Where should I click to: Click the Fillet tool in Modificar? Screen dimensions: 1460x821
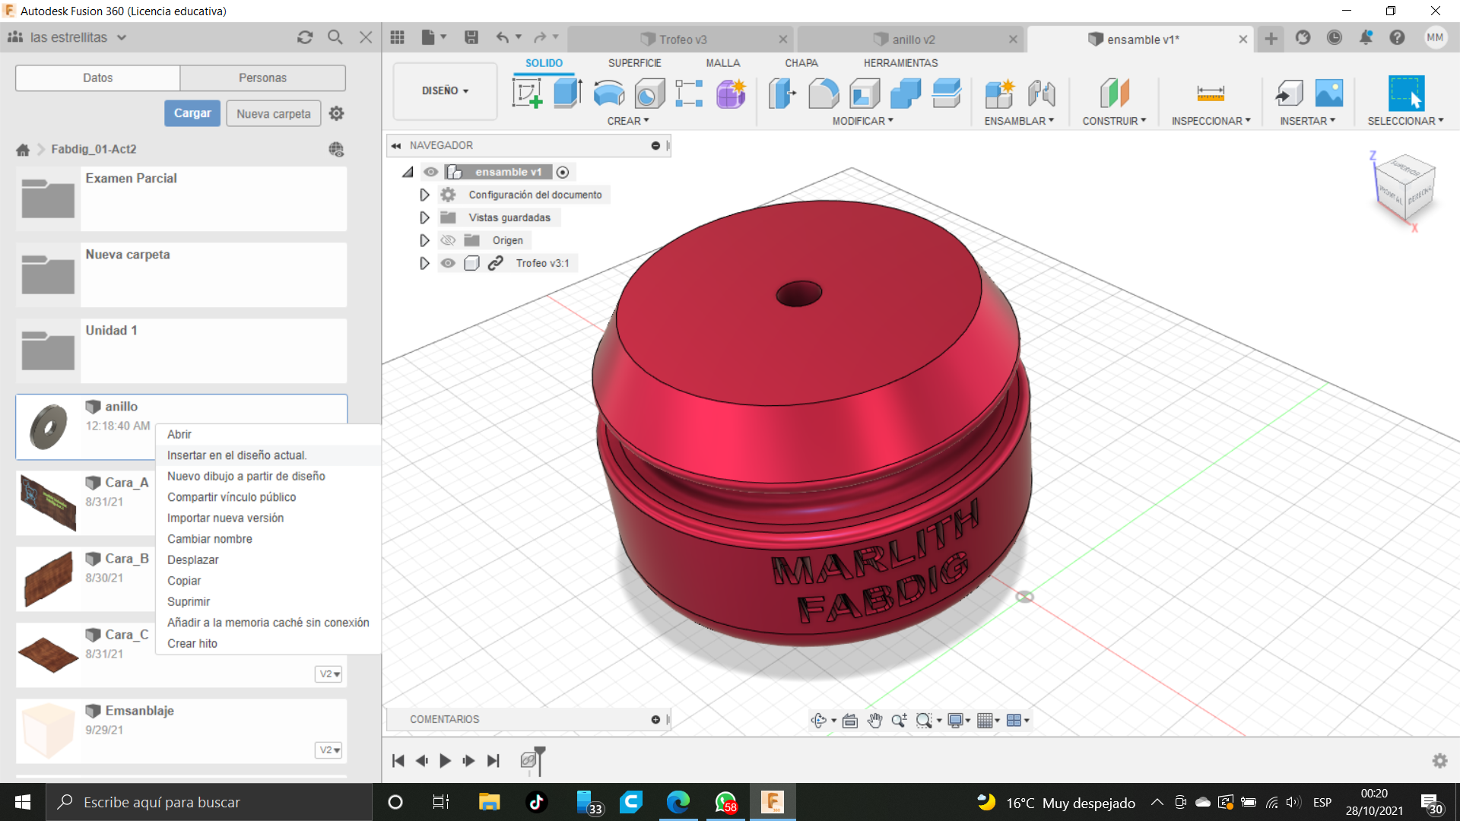click(824, 94)
